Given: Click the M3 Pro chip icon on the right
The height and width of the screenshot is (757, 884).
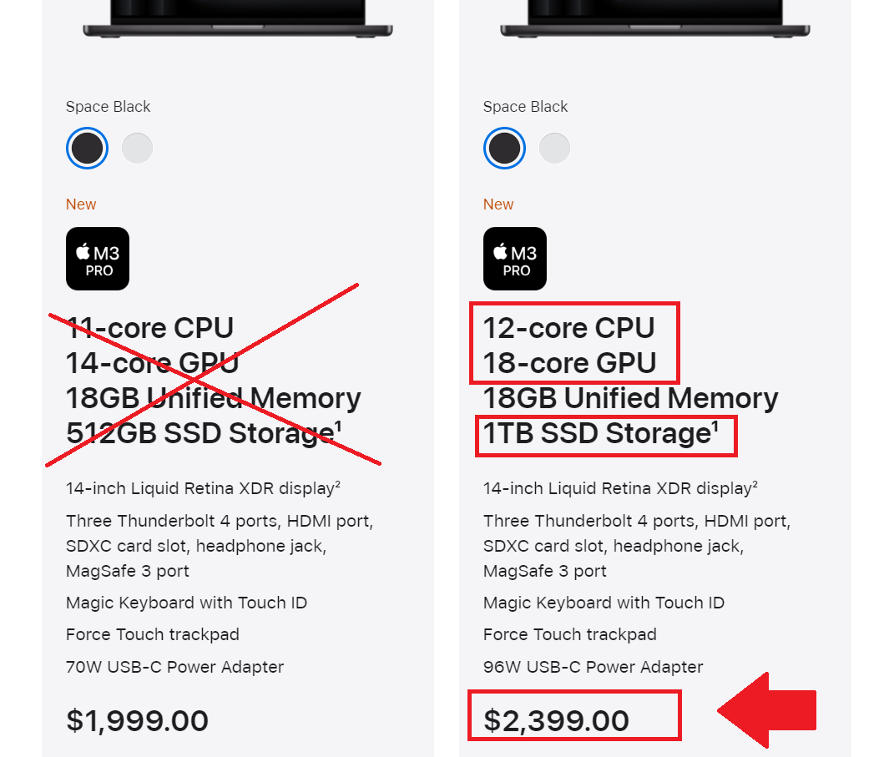Looking at the screenshot, I should pyautogui.click(x=515, y=259).
